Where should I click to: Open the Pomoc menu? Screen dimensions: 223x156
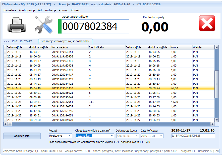click(64, 10)
